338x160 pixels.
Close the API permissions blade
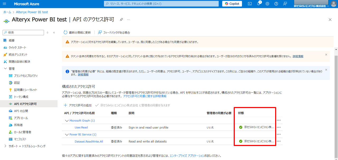tap(330, 20)
